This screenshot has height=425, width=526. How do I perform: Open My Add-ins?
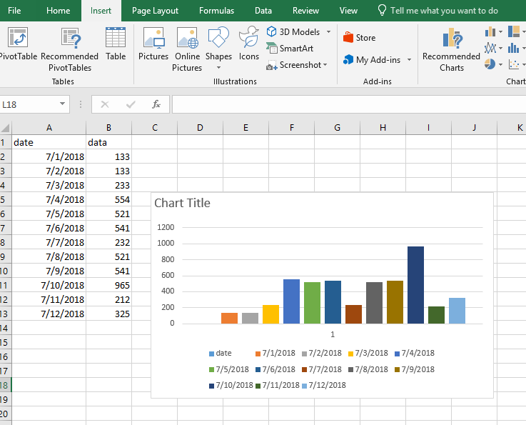tap(372, 60)
